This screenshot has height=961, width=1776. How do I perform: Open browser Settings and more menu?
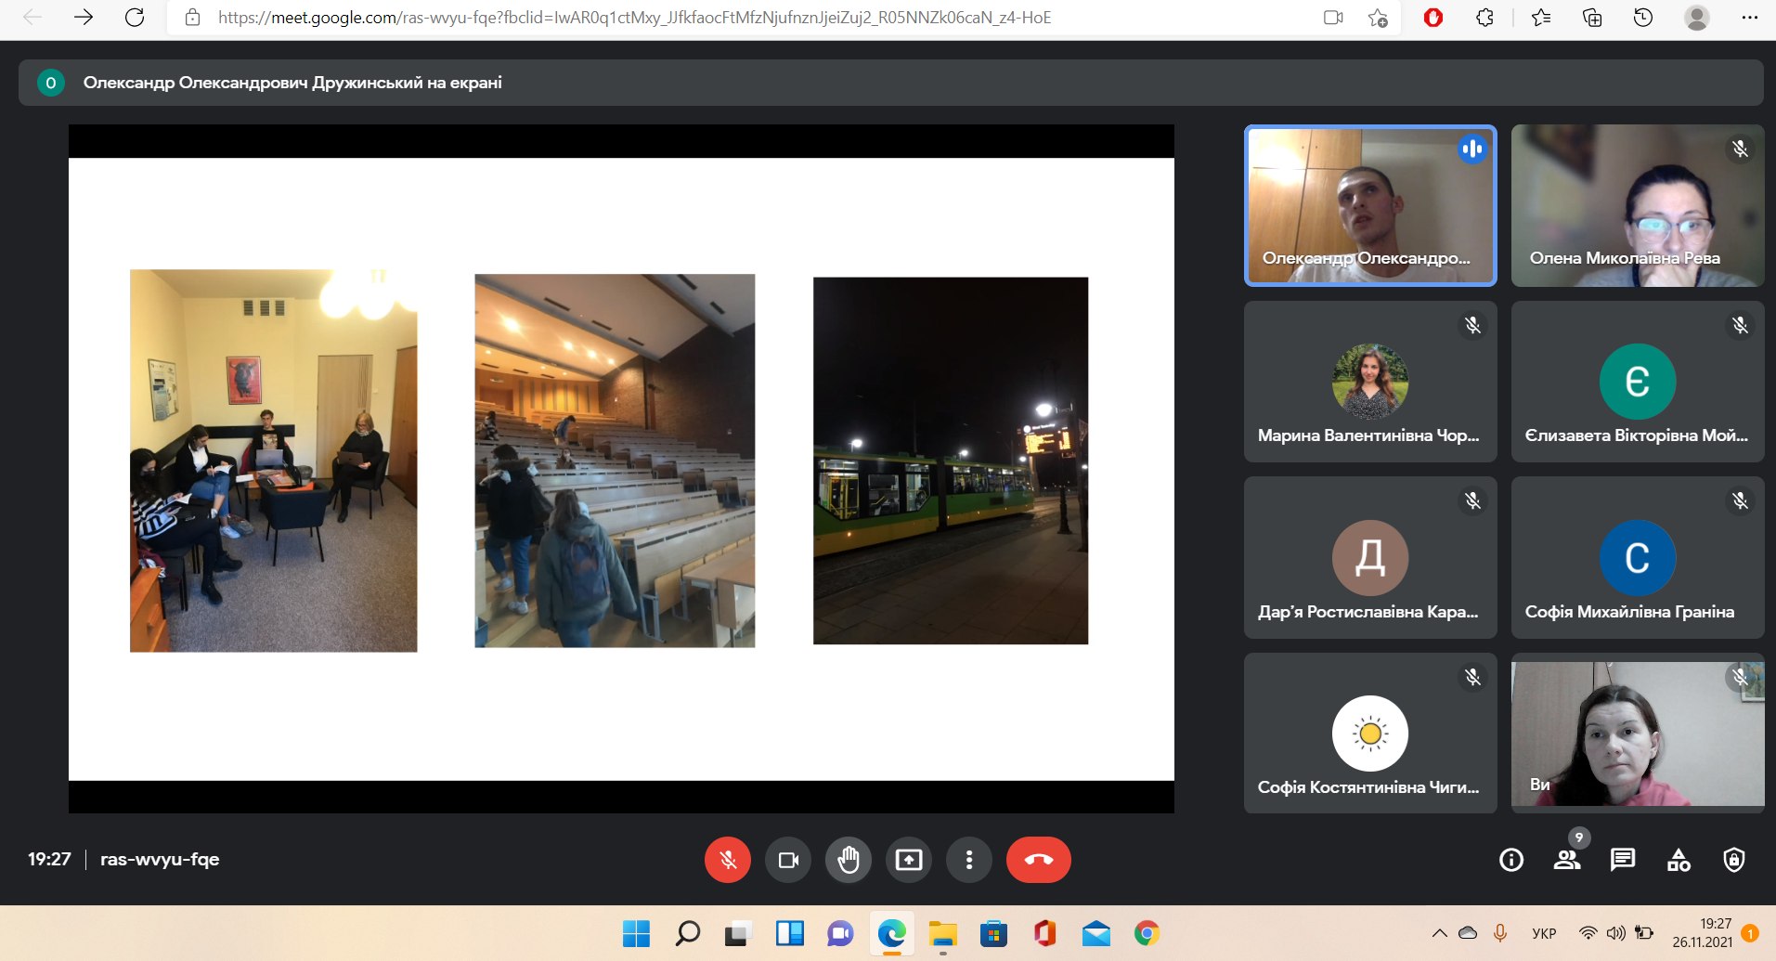click(x=1749, y=18)
